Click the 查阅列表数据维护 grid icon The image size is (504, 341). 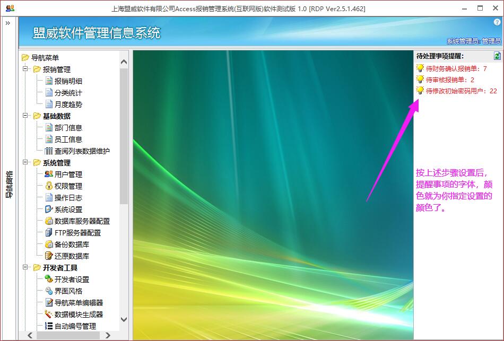click(x=49, y=151)
